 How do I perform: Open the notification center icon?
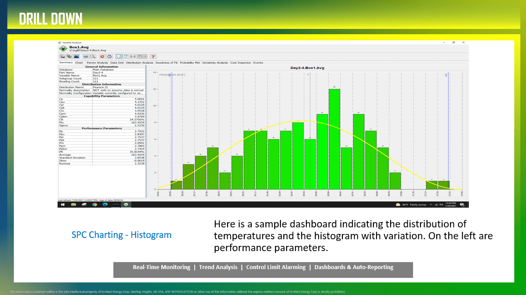(x=462, y=205)
